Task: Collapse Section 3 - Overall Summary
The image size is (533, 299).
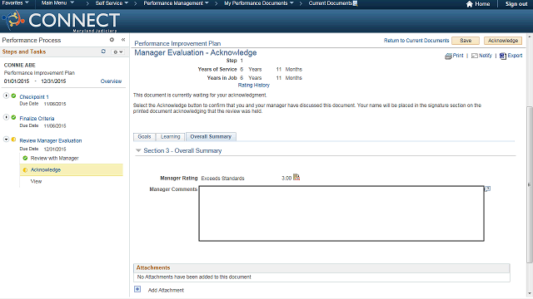Action: pyautogui.click(x=138, y=150)
